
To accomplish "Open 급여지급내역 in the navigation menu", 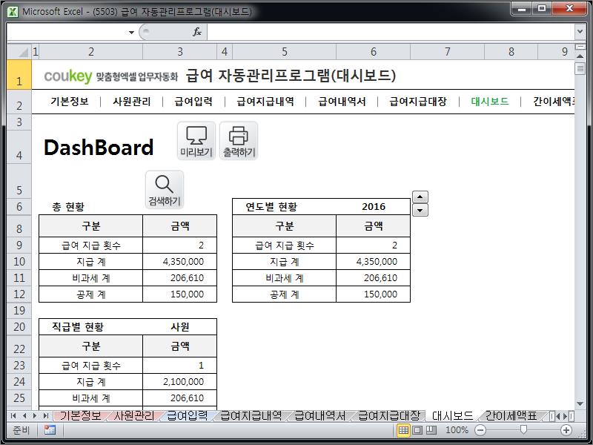I will pyautogui.click(x=265, y=102).
